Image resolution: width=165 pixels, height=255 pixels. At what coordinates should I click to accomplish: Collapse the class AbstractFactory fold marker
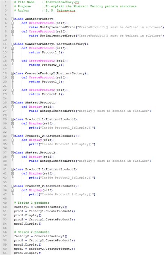[12, 19]
